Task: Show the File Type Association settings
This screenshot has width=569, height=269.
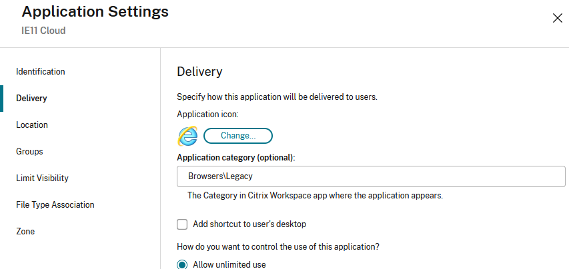Action: click(55, 204)
